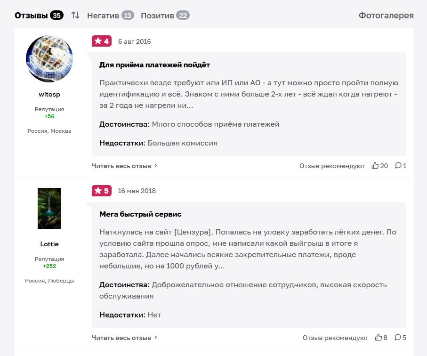Viewport: 427px width, 356px height.
Task: Click the sort reviews arrows icon
Action: click(x=75, y=16)
